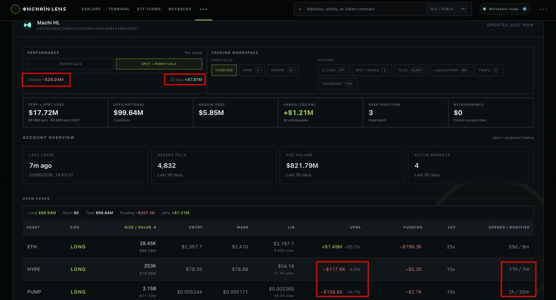This screenshot has width=556, height=300.
Task: Open the Liquidations history tab
Action: (451, 70)
